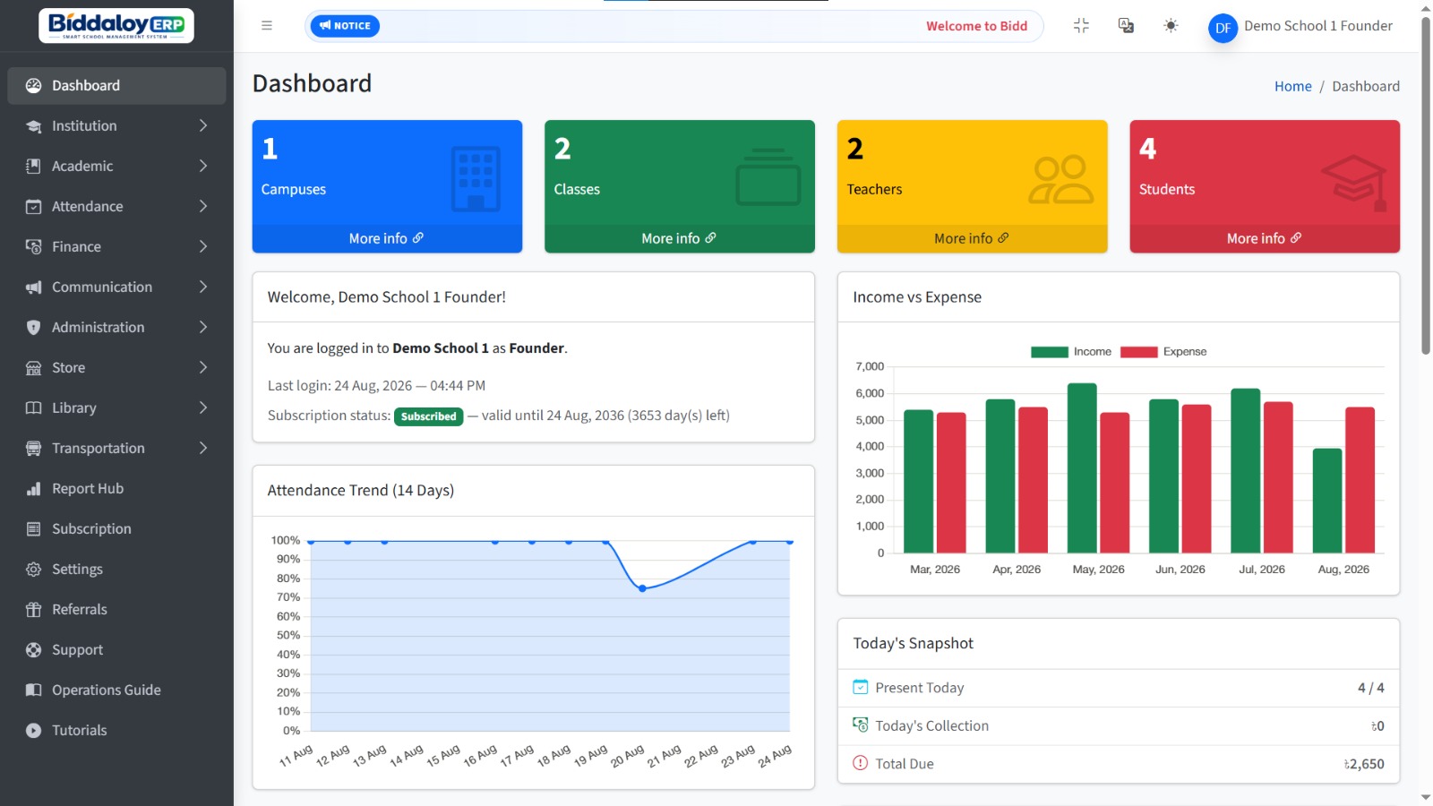Open the Operations Guide menu item
1433x806 pixels.
coord(116,690)
